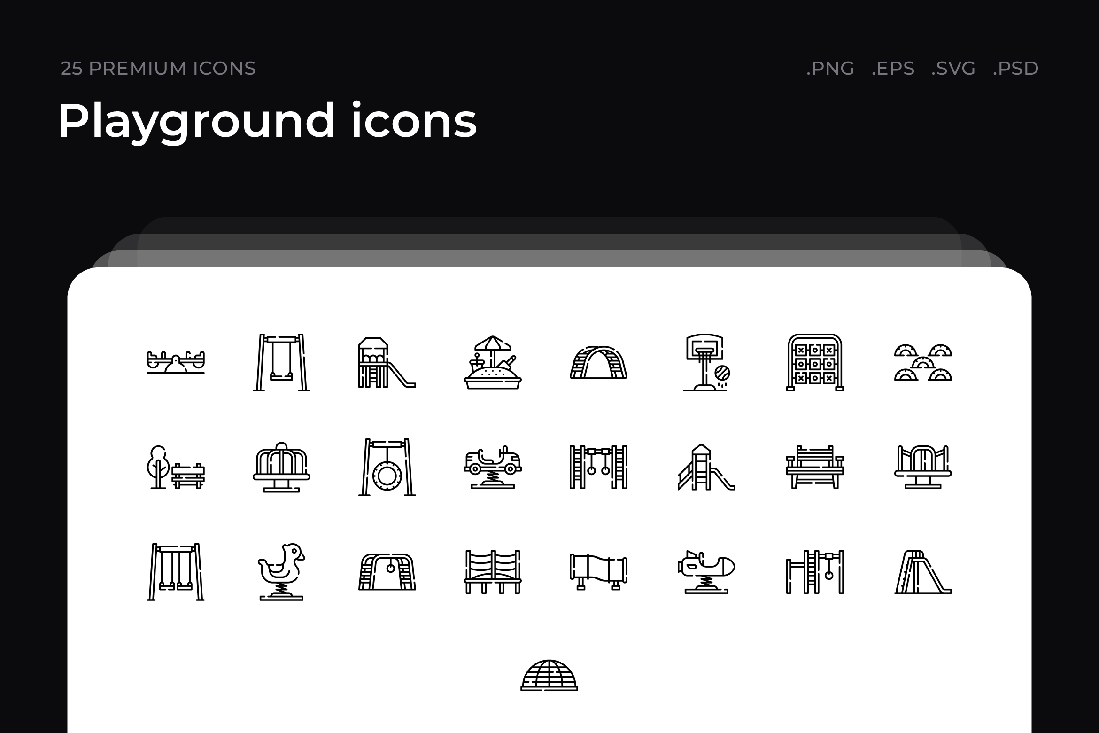
Task: Select the single swing icon
Action: click(x=281, y=362)
